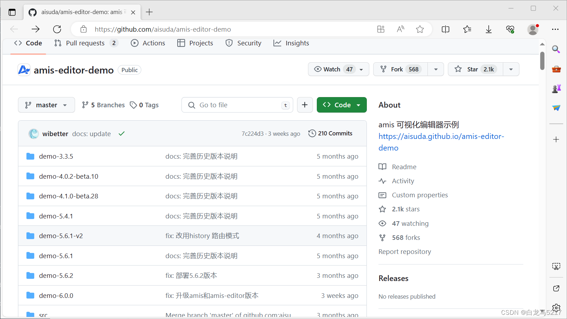Open the demo-4.0.2-beta.10 folder
The width and height of the screenshot is (567, 319).
point(69,176)
